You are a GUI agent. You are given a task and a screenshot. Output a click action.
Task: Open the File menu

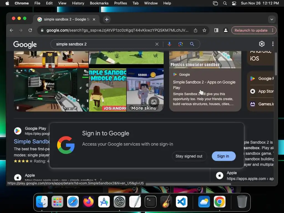tap(37, 3)
